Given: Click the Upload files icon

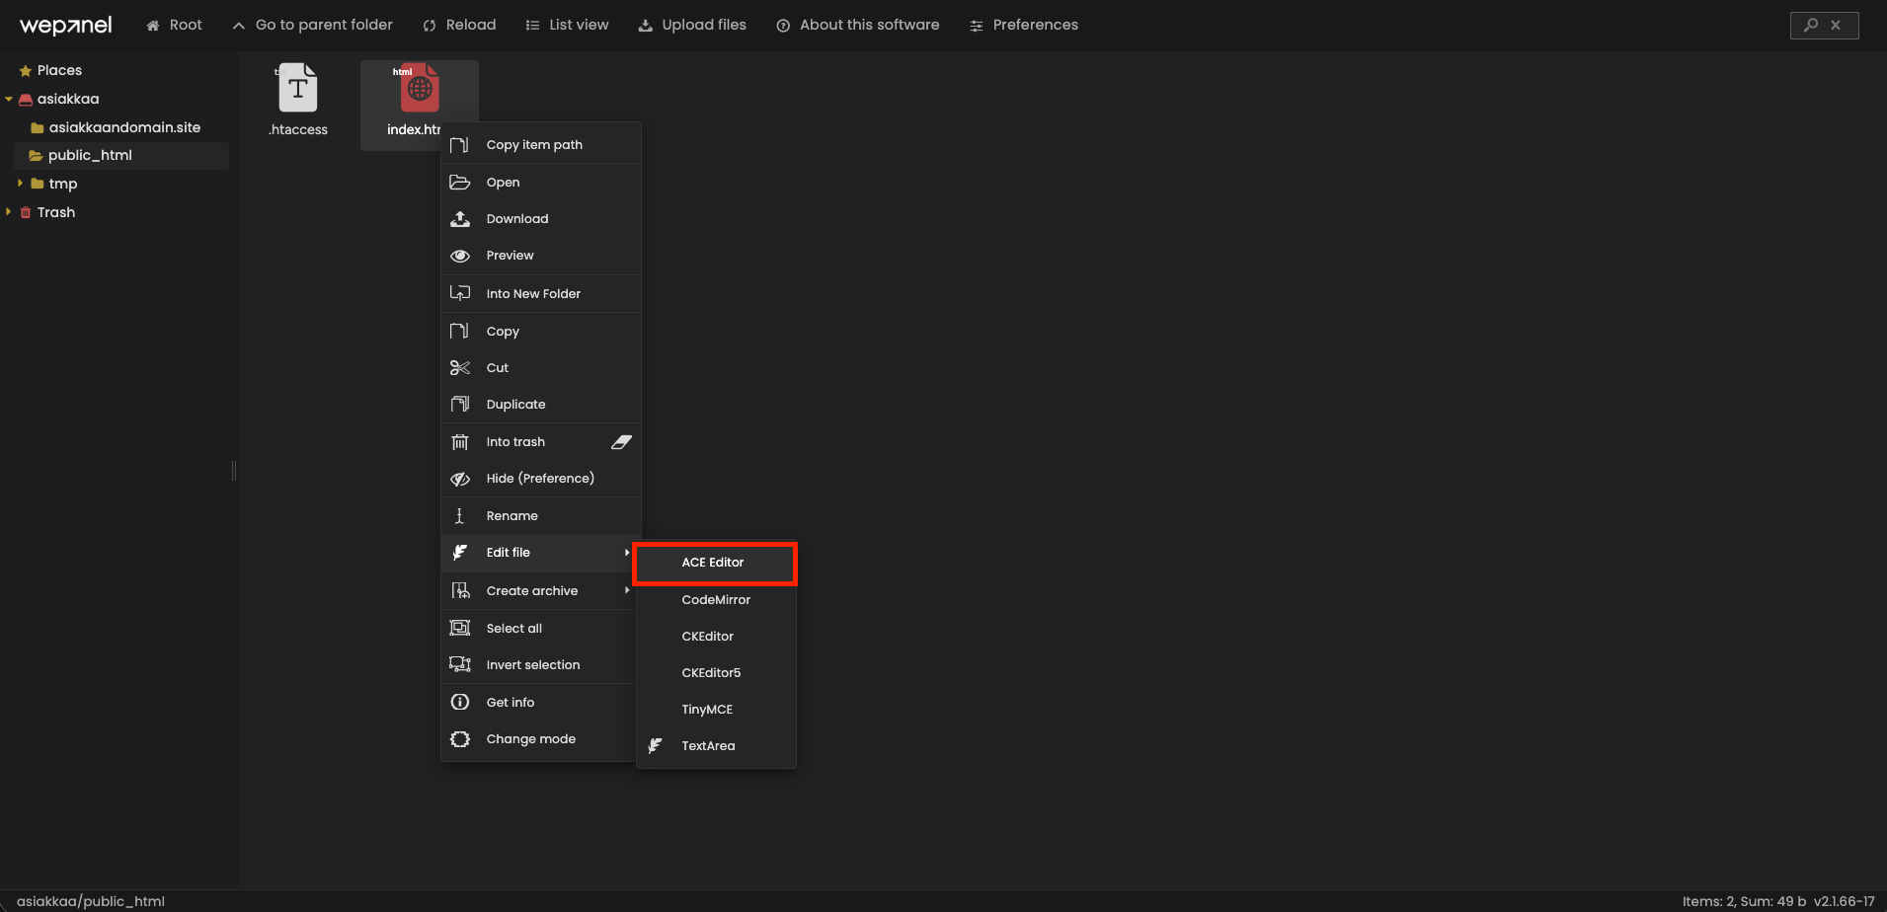Looking at the screenshot, I should coord(645,26).
